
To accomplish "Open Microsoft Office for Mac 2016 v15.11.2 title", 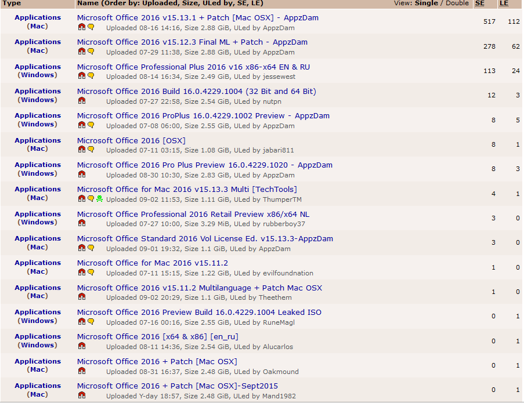I will tap(153, 263).
